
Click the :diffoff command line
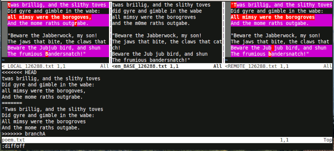tap(13, 146)
